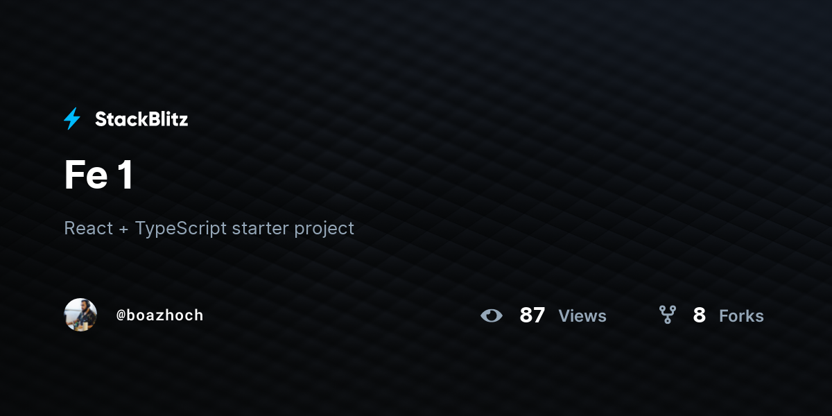Click the 87 view count number
Image resolution: width=832 pixels, height=416 pixels.
click(532, 315)
